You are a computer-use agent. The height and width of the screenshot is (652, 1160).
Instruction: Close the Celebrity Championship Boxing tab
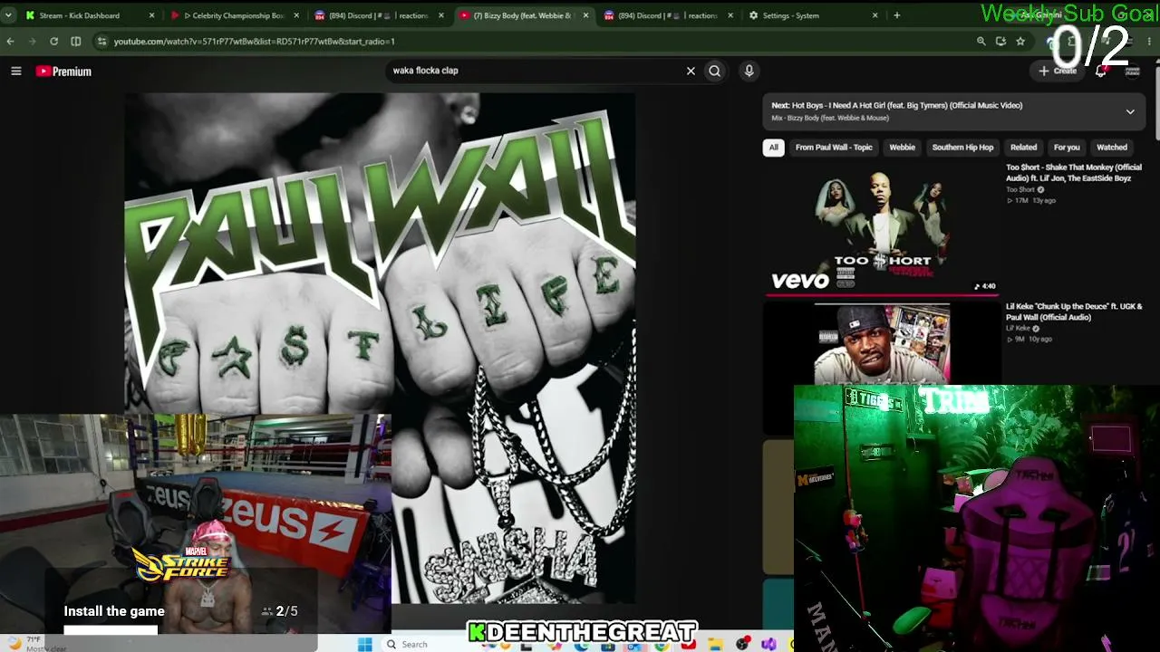point(296,15)
